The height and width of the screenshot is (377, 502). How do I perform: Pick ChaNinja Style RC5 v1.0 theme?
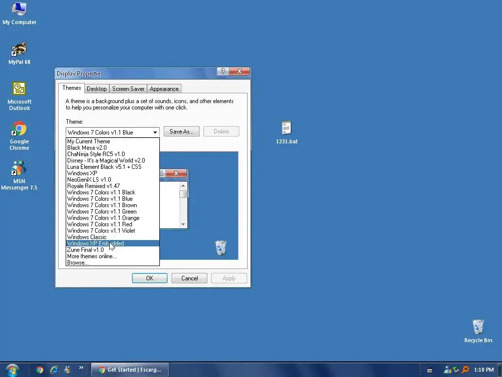(112, 154)
